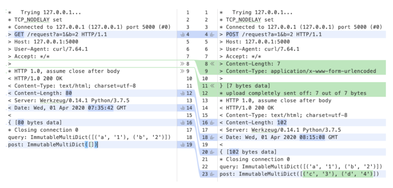Viewport: 393px width, 188px height.
Task: Click 'Trying 127.0.0.1...' in the right pane
Action: click(x=262, y=12)
